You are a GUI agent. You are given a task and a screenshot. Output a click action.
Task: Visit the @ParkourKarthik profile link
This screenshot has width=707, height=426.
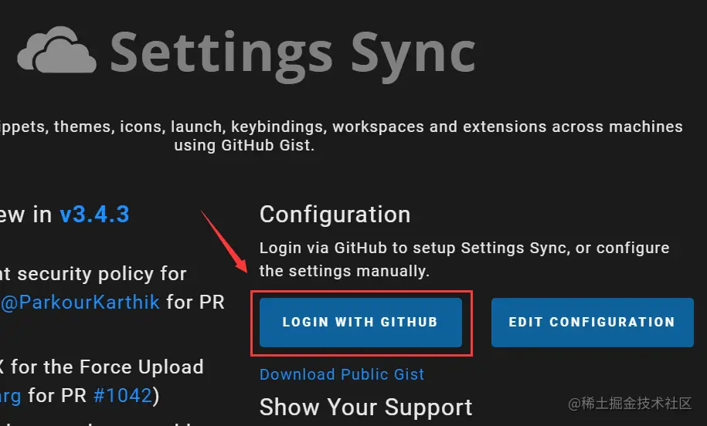pyautogui.click(x=80, y=301)
